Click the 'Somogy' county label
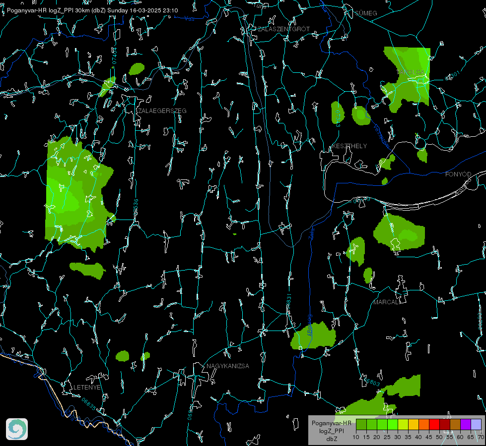Screen dimensions: 486x446 (x=310, y=326)
